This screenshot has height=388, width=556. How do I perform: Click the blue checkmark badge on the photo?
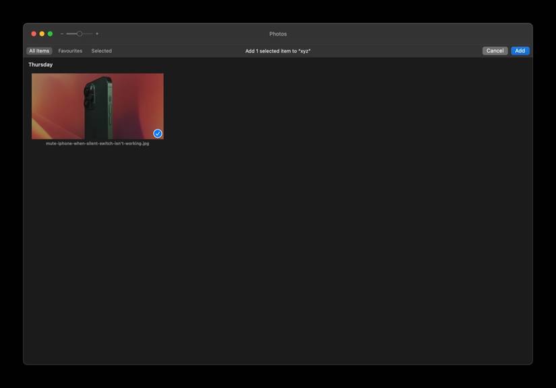(x=157, y=132)
